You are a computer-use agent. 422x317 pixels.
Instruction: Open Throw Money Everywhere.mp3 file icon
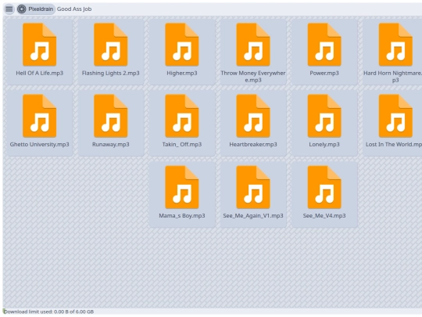tap(253, 45)
